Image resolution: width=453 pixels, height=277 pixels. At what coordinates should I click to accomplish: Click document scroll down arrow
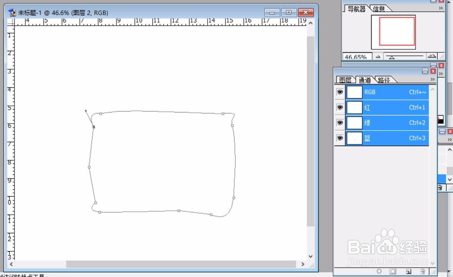coord(311,256)
